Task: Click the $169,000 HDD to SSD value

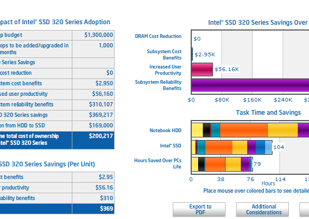Action: tap(101, 125)
